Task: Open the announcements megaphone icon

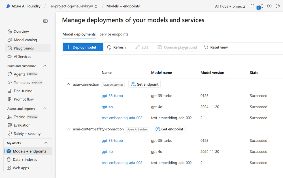Action: pyautogui.click(x=260, y=7)
